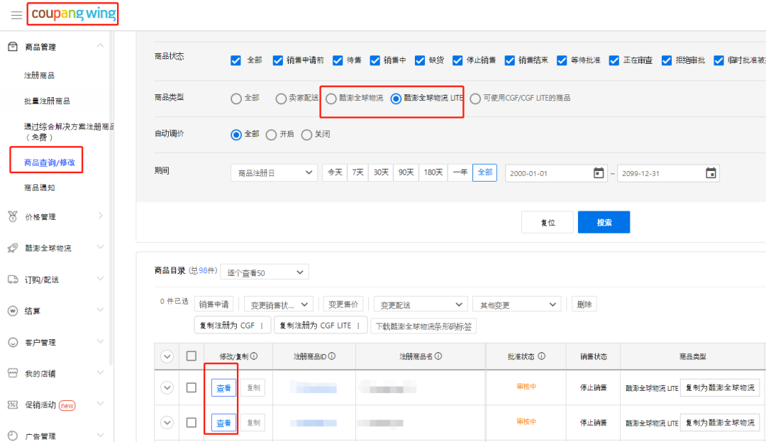Select the 一年 period tab
The image size is (766, 442).
click(460, 172)
